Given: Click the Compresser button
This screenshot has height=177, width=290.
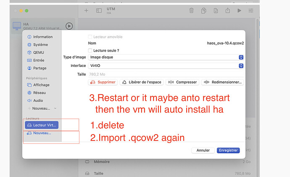Looking at the screenshot, I should [182, 82].
